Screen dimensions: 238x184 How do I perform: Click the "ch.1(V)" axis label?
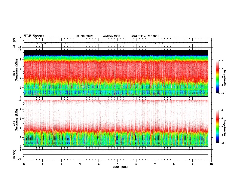(x=14, y=43)
